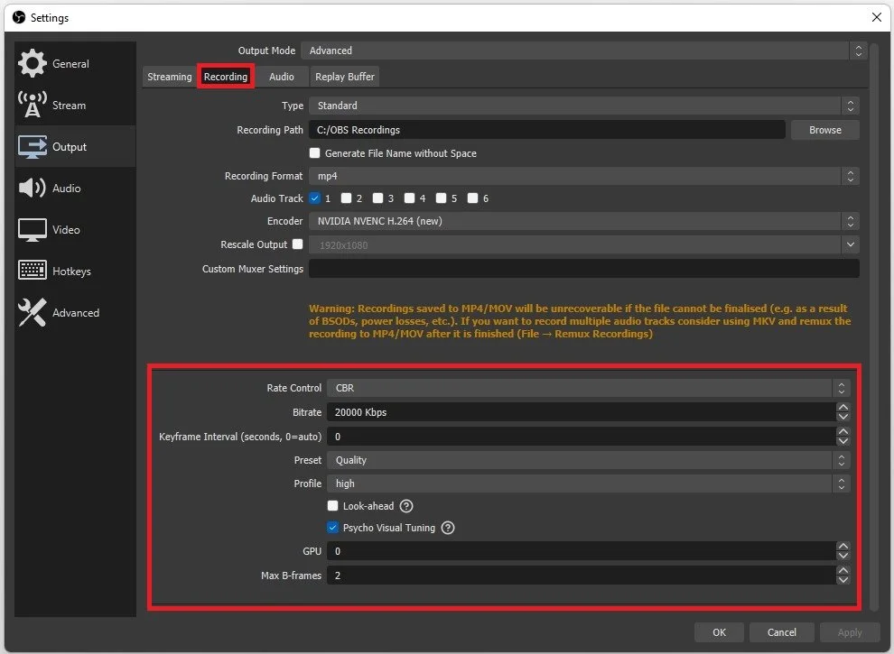Select the Output monitor icon
Viewport: 894px width, 654px height.
tap(33, 146)
